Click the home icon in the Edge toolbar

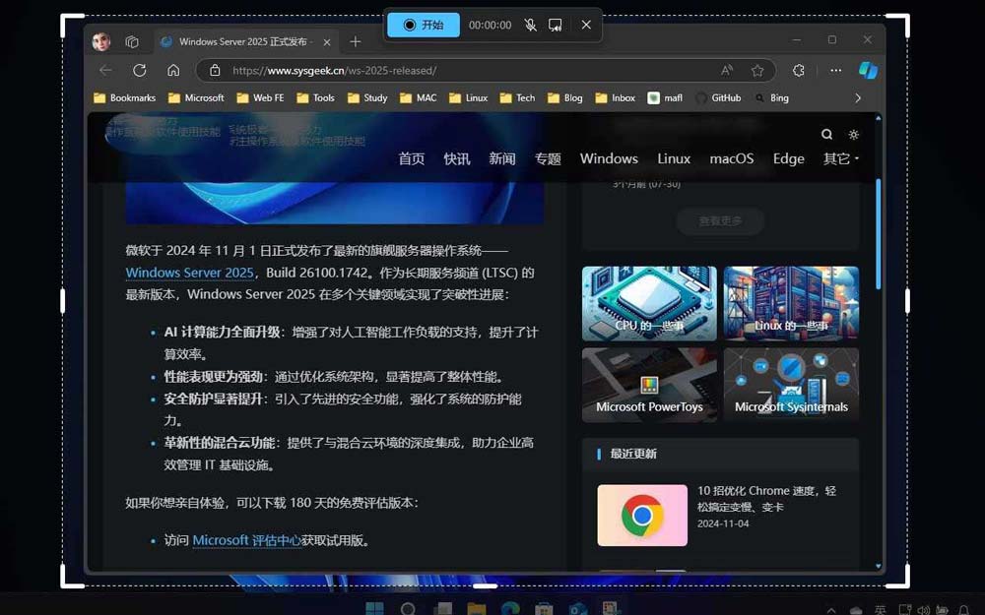(172, 70)
